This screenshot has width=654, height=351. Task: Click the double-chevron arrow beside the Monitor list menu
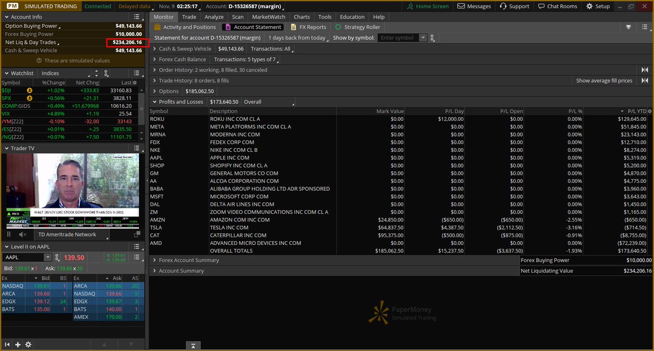click(x=628, y=27)
